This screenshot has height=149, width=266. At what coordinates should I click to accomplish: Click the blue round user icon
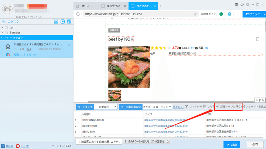229,14
